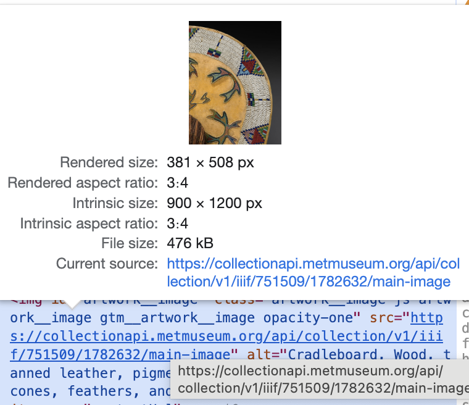
Task: Click the "Rendered size:" label
Action: 109,163
